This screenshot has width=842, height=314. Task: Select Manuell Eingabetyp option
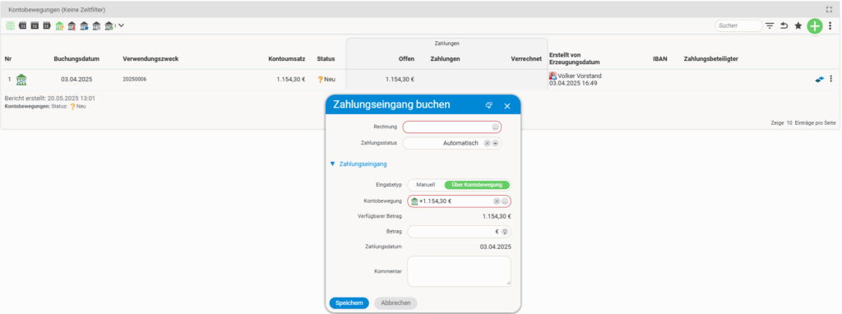pos(426,185)
